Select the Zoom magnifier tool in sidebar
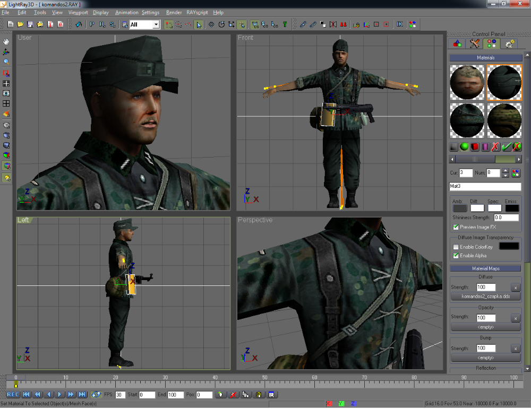The width and height of the screenshot is (531, 409). tap(6, 62)
